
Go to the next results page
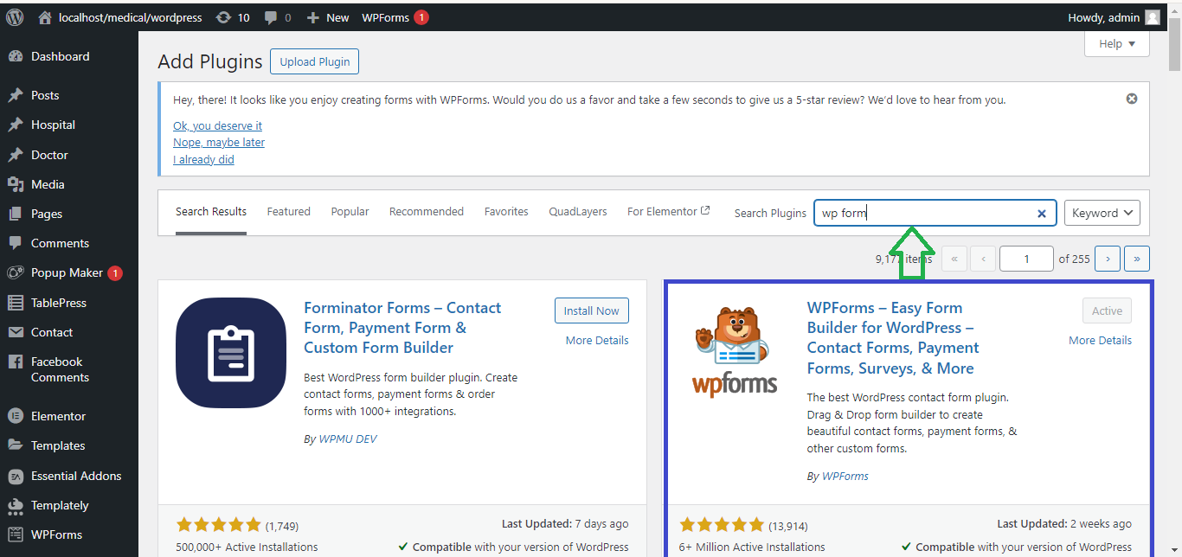(1108, 259)
